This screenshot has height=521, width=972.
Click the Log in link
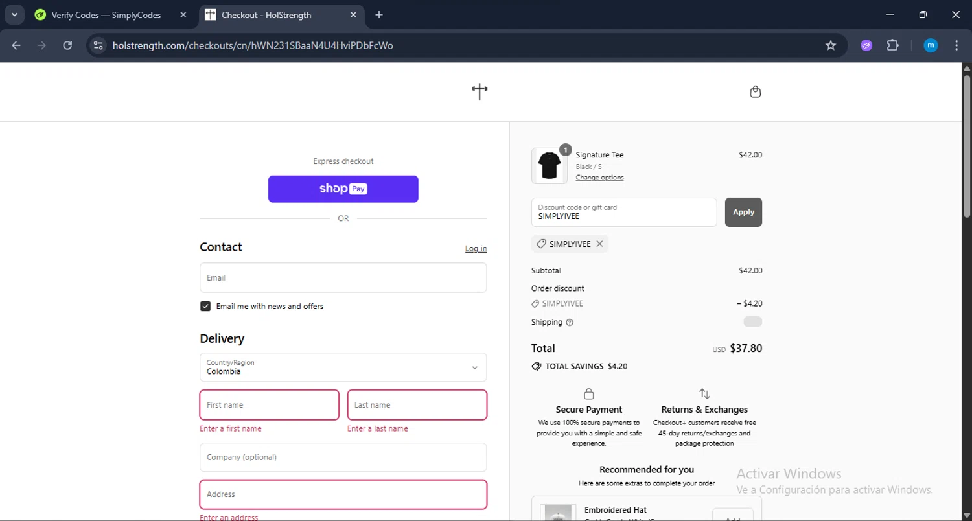(476, 248)
